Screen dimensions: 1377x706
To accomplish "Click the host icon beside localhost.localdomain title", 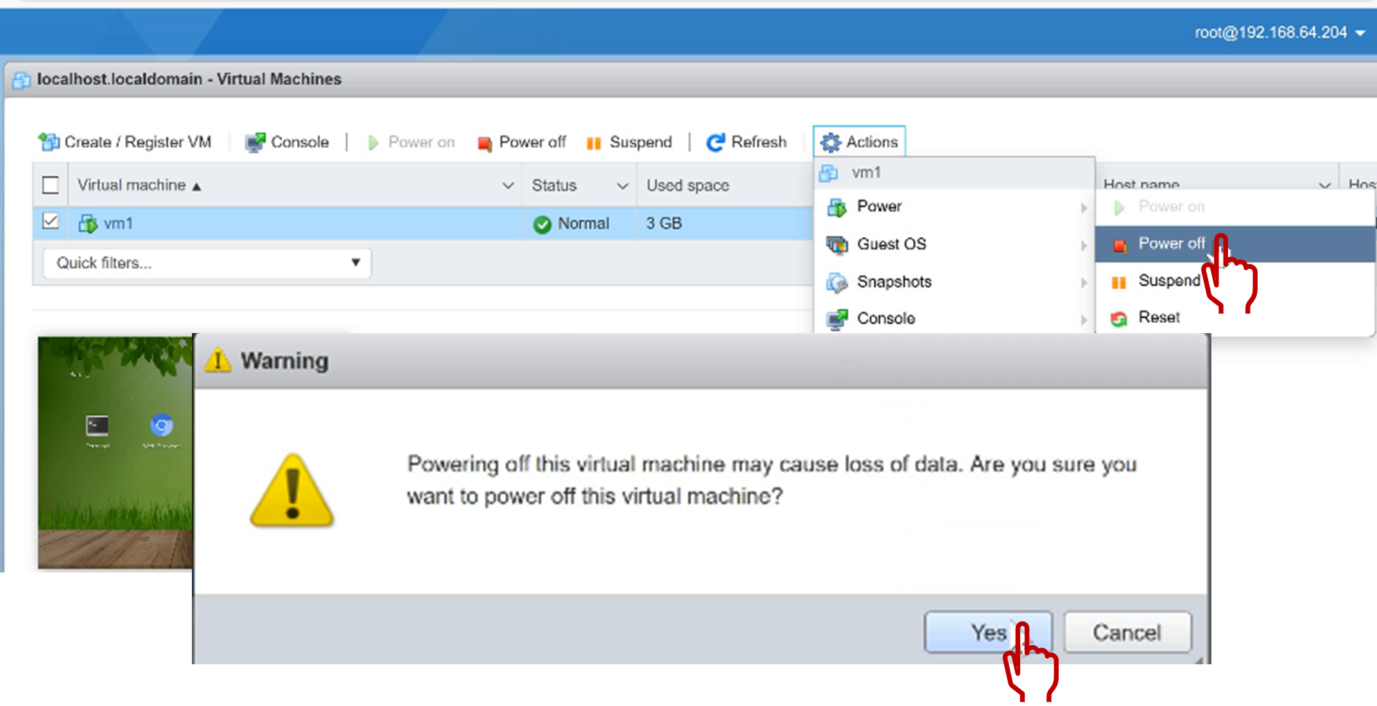I will pyautogui.click(x=22, y=80).
